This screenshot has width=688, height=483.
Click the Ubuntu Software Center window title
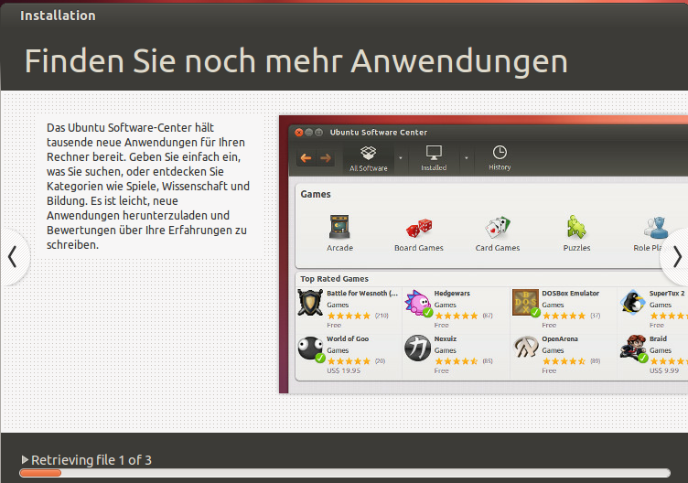click(x=379, y=132)
